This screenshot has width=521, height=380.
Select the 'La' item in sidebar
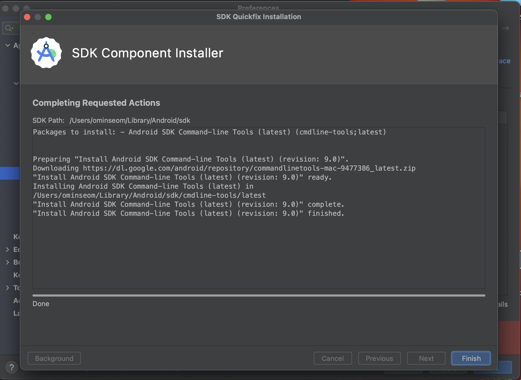click(x=16, y=313)
